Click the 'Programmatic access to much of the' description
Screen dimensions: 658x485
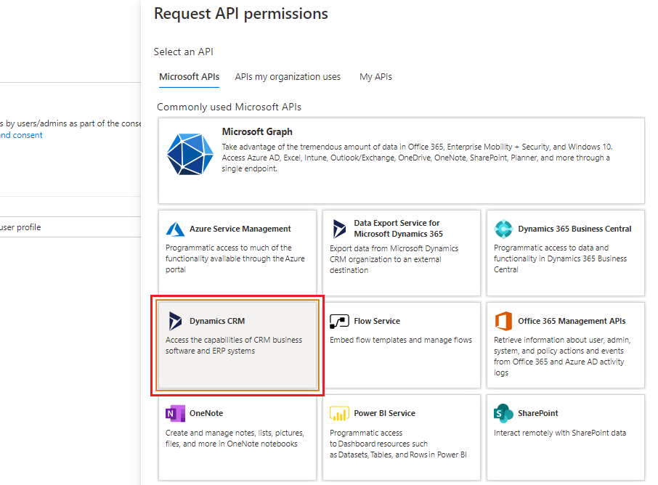point(235,258)
